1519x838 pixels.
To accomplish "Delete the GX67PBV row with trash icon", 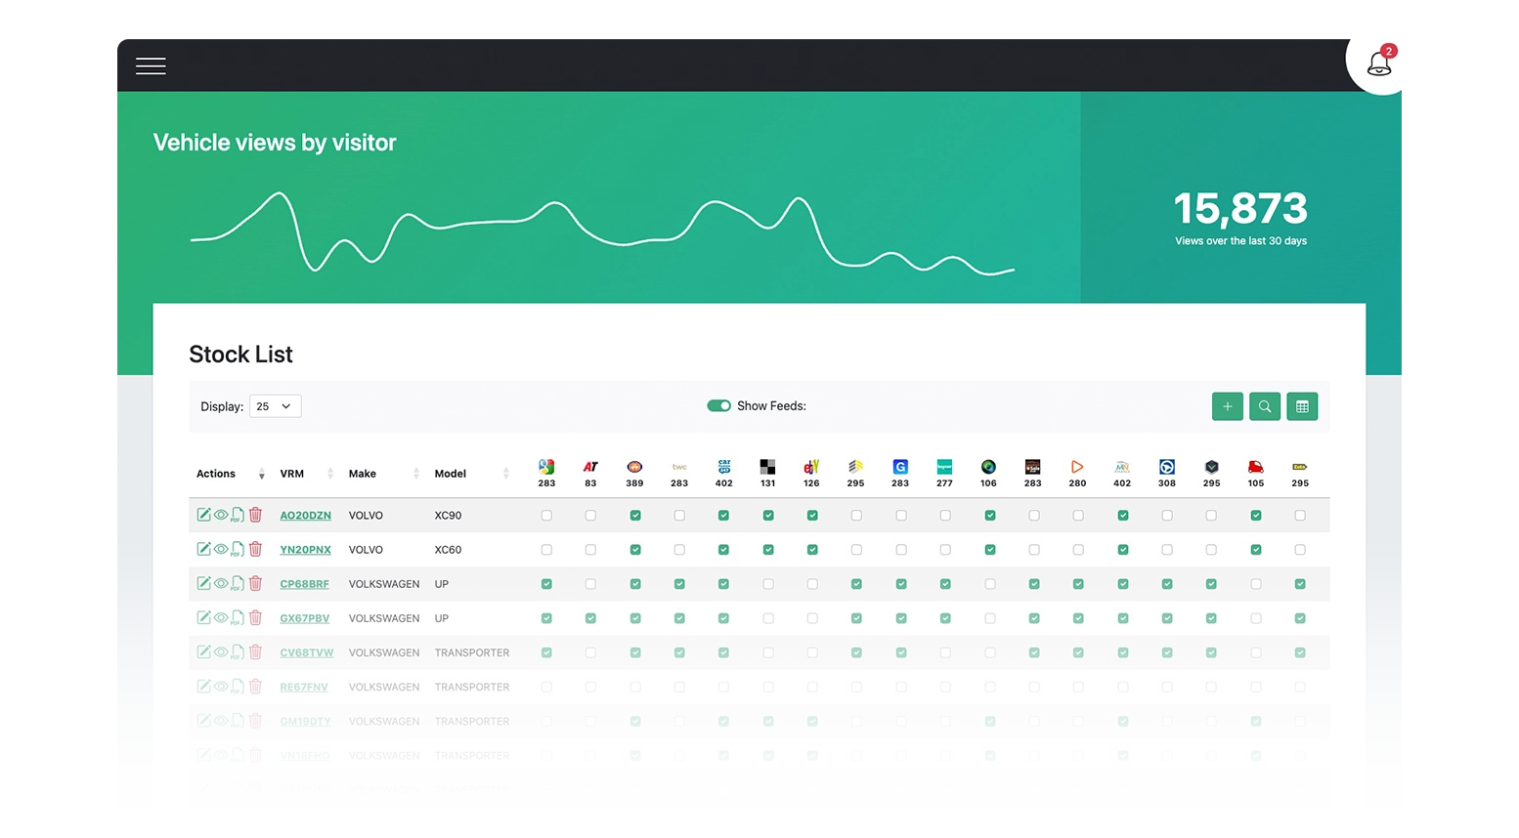I will (255, 617).
